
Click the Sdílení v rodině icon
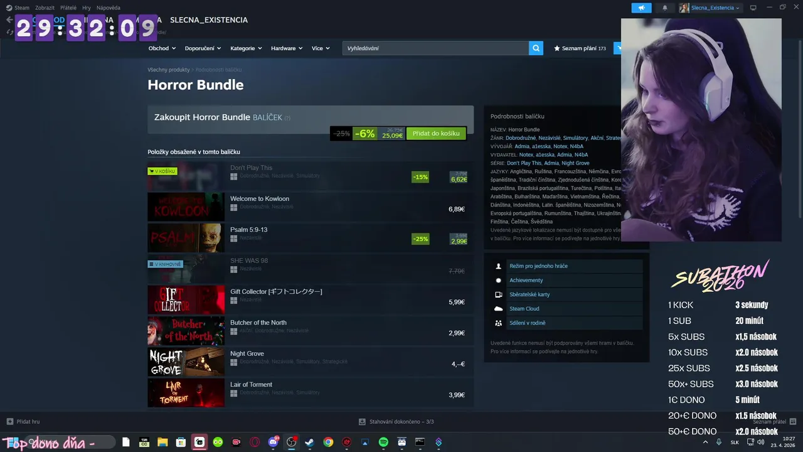(498, 323)
